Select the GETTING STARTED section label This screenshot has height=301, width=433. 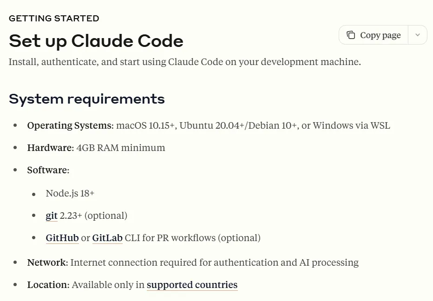pyautogui.click(x=54, y=19)
